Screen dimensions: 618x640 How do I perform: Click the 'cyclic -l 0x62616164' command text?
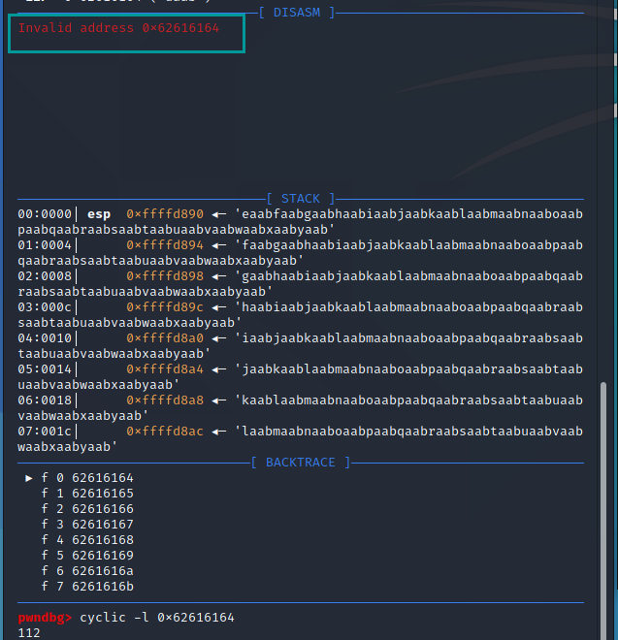pyautogui.click(x=157, y=618)
